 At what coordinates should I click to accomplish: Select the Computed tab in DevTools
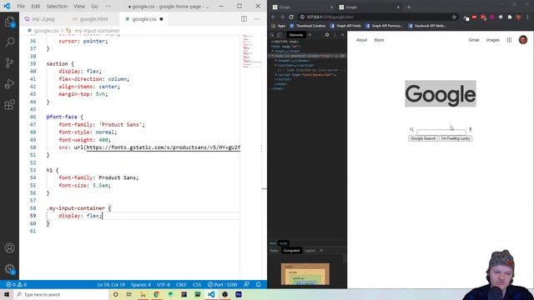click(x=291, y=251)
